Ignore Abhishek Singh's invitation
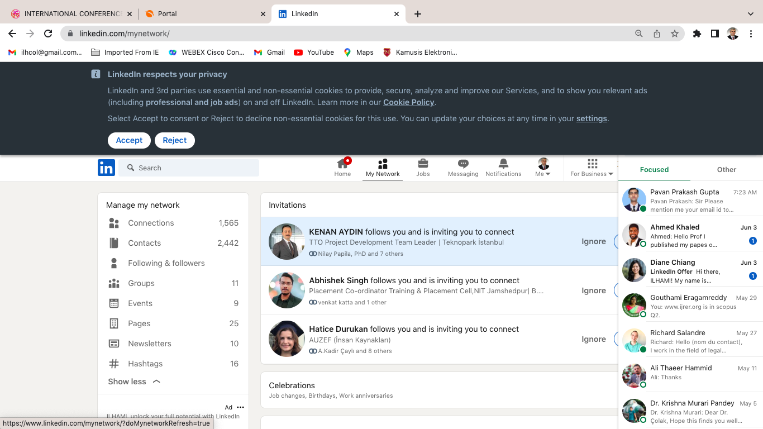The height and width of the screenshot is (429, 763). click(594, 290)
